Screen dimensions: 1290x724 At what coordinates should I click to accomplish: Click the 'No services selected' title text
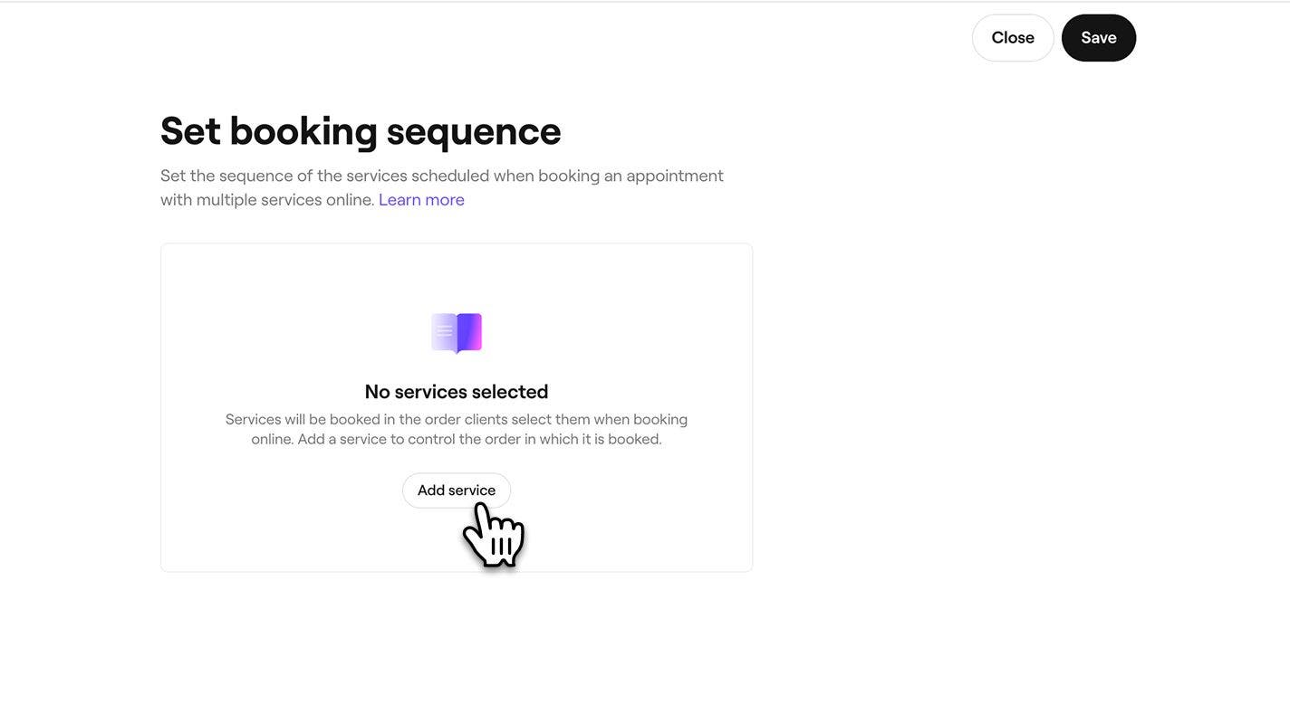[x=457, y=384]
